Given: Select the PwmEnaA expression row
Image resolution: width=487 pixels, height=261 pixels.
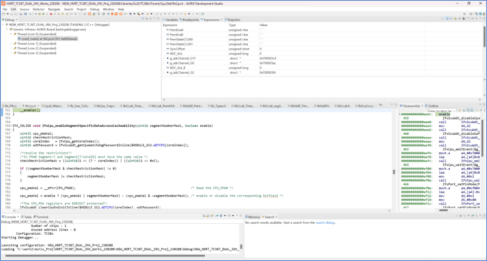Looking at the screenshot, I should click(177, 30).
